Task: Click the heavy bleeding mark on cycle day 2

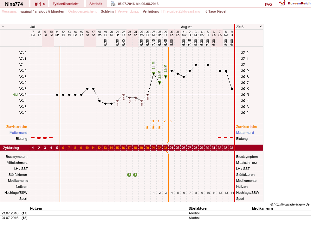Action: click(x=39, y=138)
